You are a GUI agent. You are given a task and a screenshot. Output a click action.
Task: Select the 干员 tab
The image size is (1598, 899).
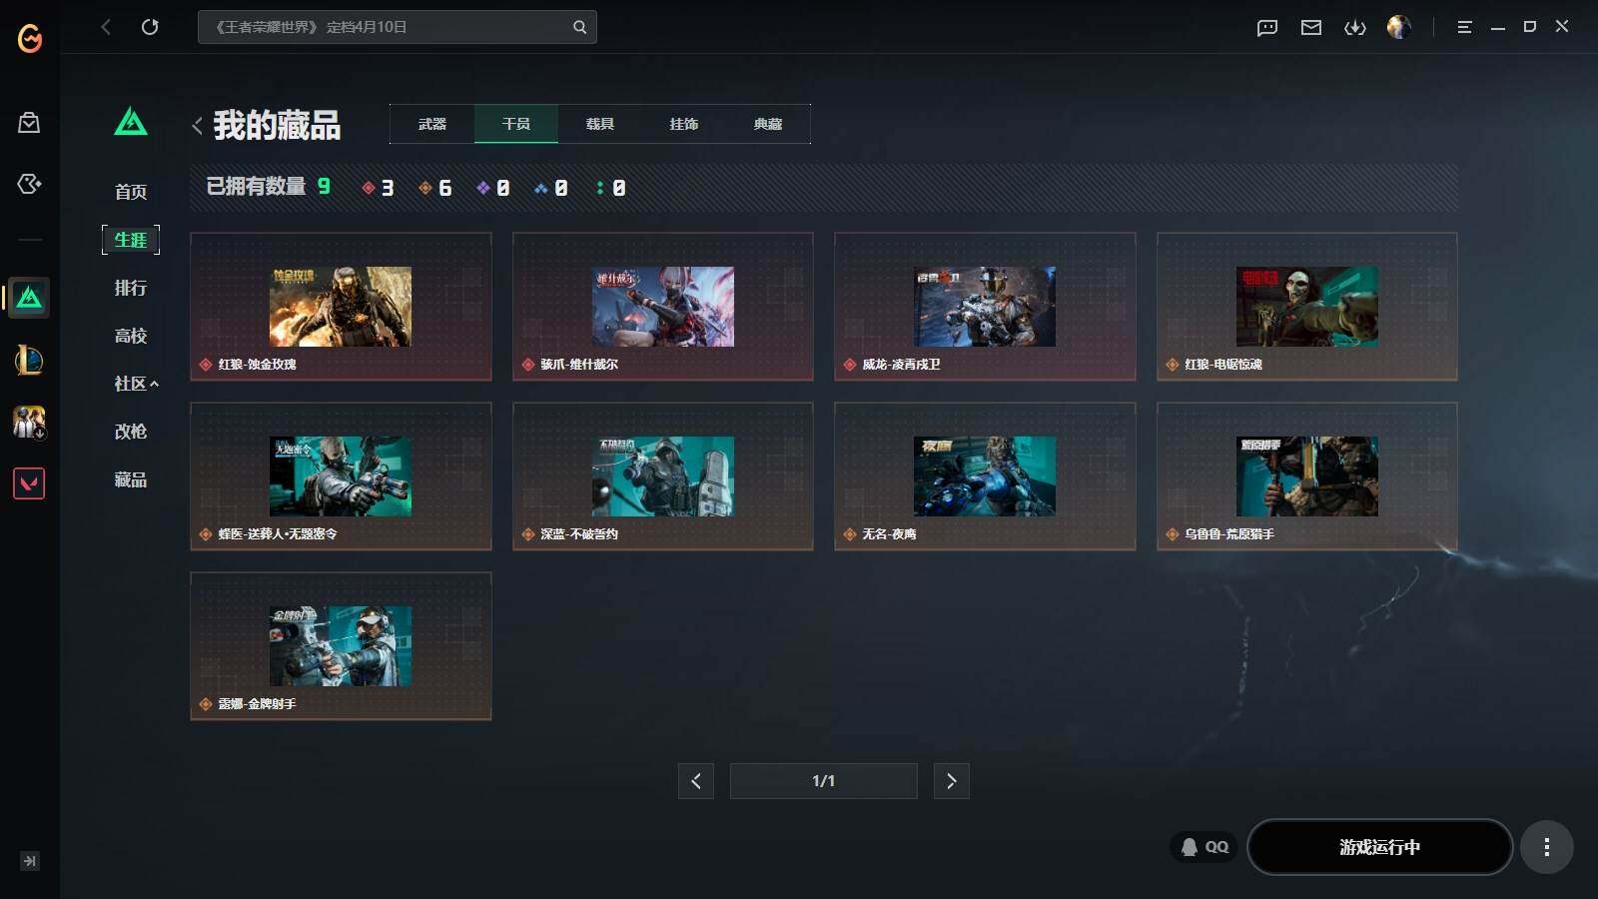click(516, 124)
